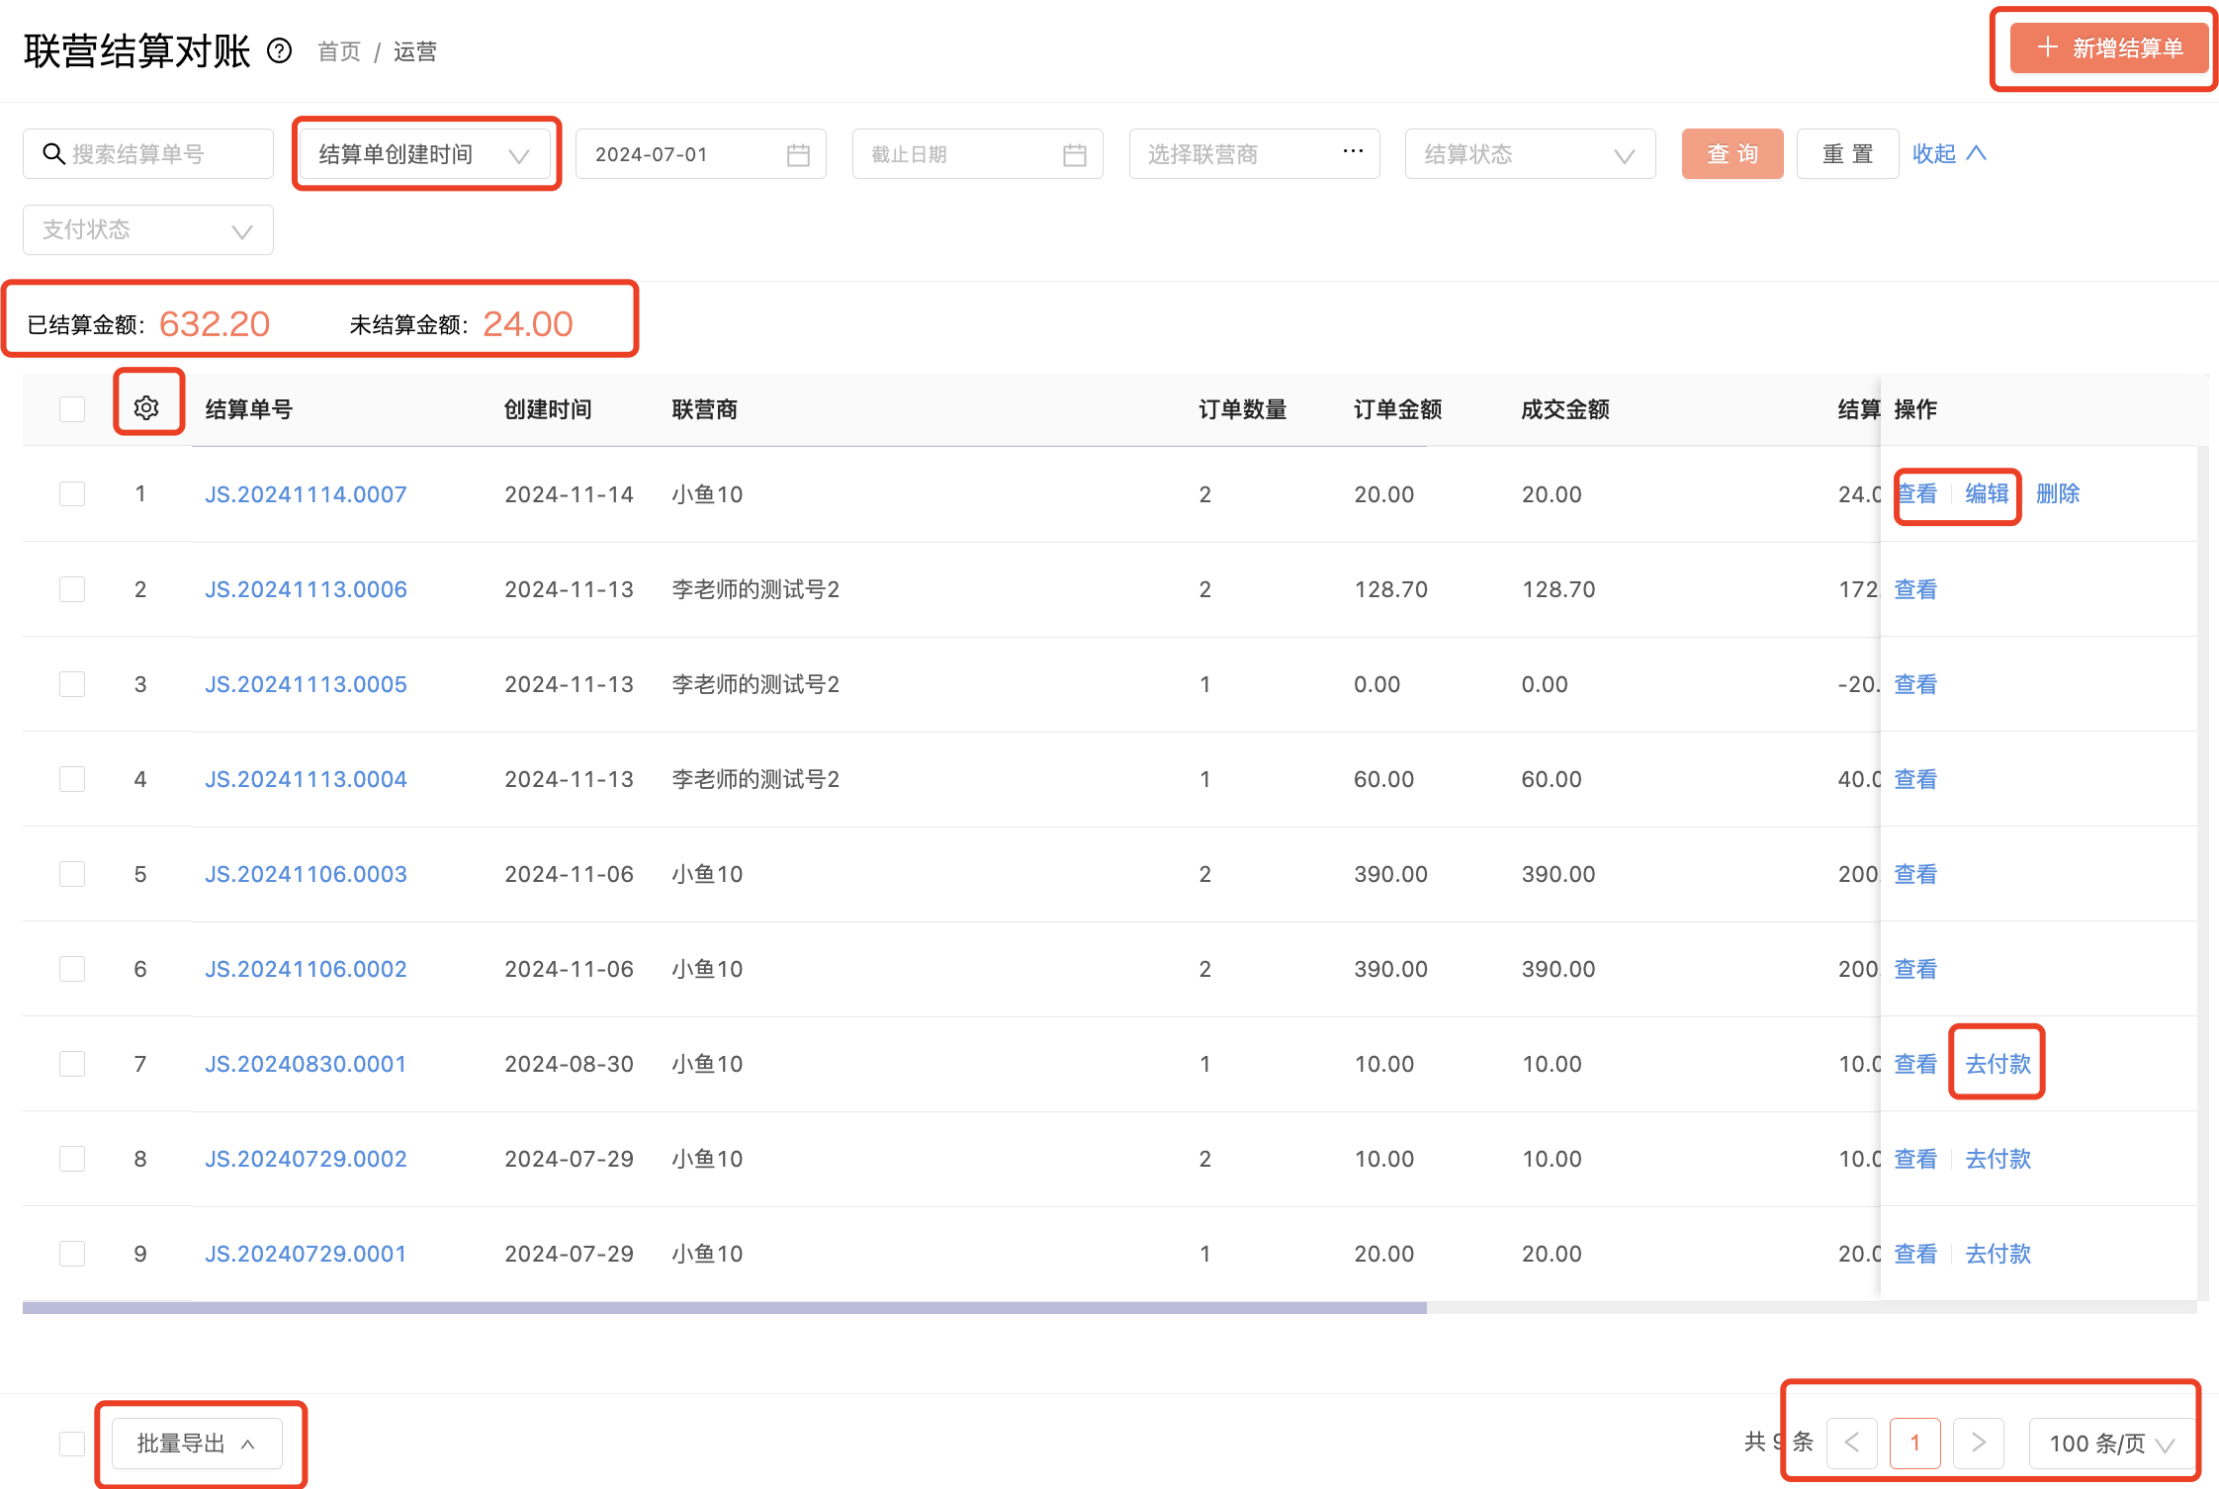Viewport: 2219px width, 1489px height.
Task: Open start date calendar icon
Action: (x=798, y=154)
